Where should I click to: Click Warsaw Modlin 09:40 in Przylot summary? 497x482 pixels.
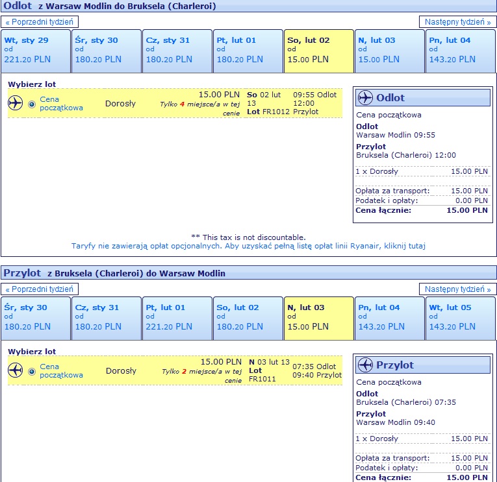pyautogui.click(x=396, y=422)
